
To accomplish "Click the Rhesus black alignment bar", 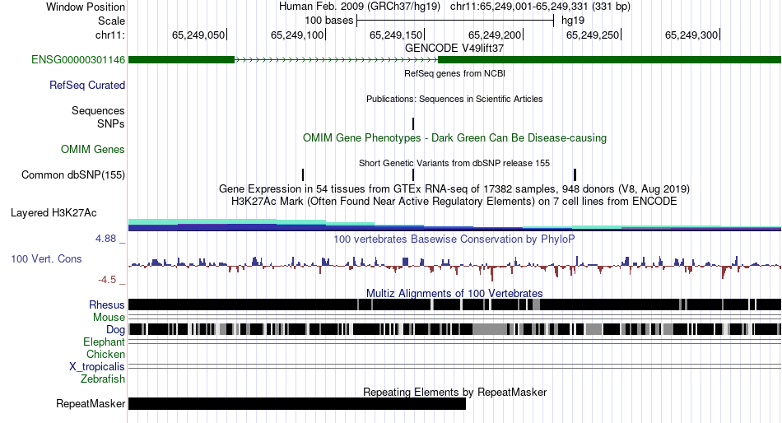I will pos(454,304).
